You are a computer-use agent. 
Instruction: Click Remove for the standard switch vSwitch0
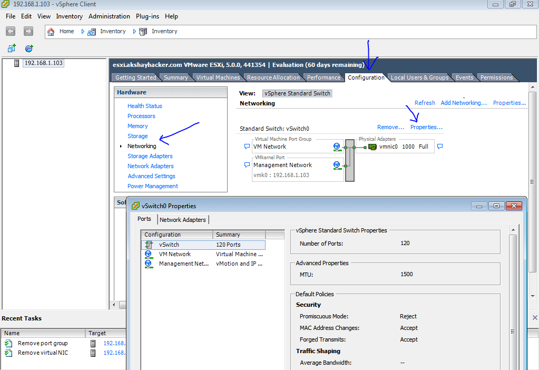[x=390, y=127]
